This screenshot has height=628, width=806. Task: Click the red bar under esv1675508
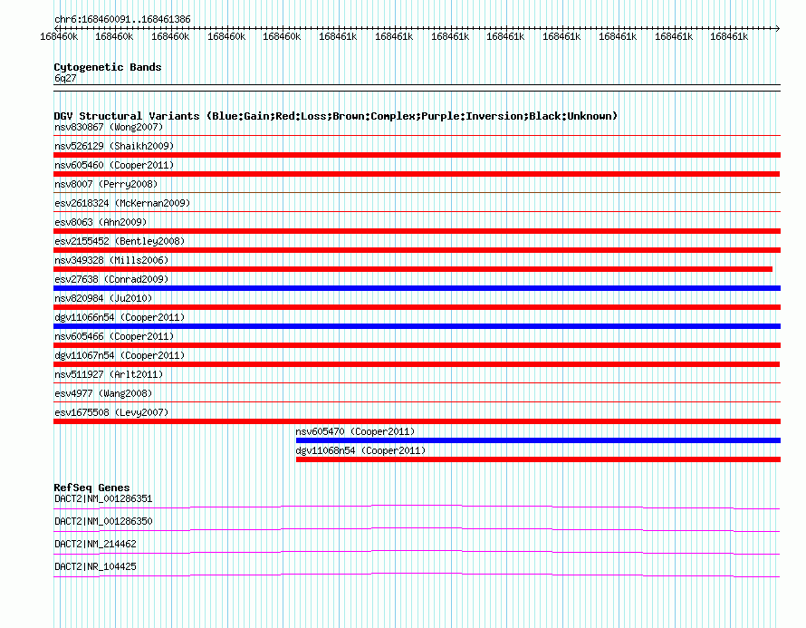click(417, 421)
